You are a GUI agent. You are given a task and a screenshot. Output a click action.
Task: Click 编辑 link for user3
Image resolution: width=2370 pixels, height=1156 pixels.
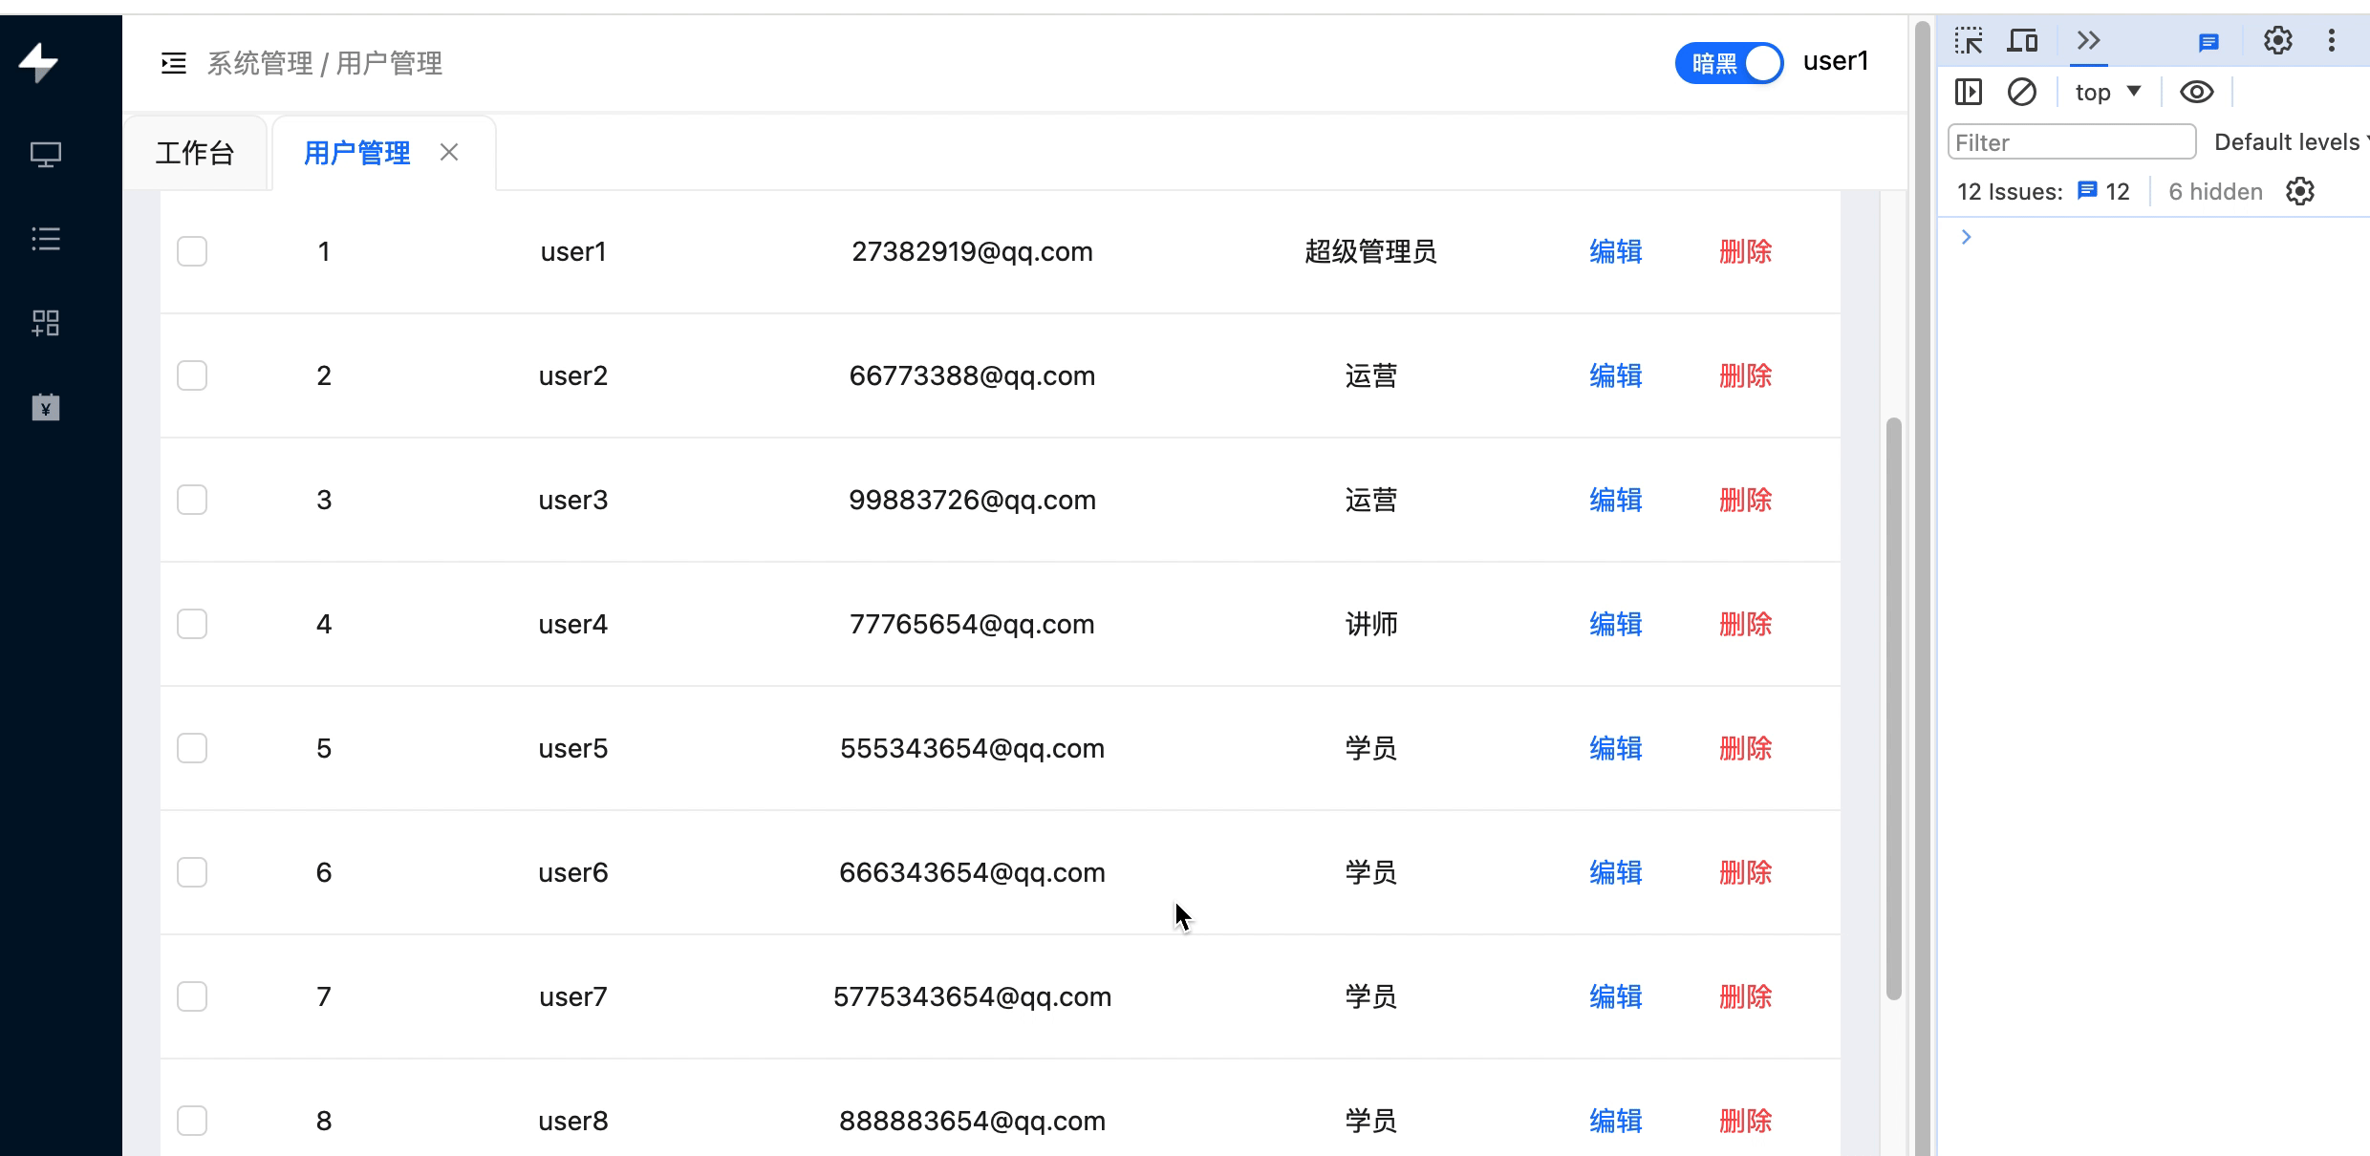click(x=1615, y=500)
